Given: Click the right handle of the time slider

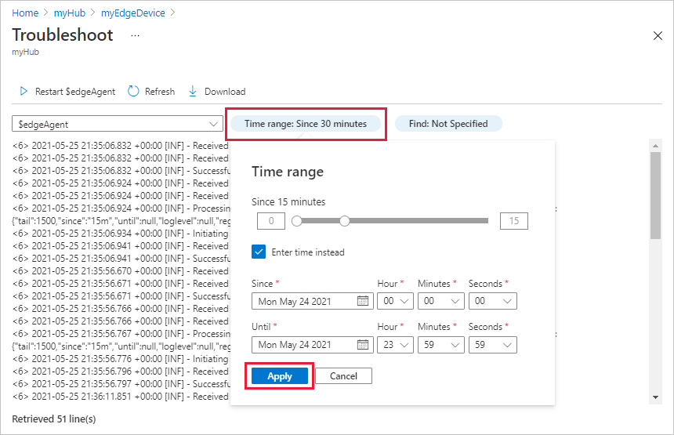Looking at the screenshot, I should tap(345, 221).
